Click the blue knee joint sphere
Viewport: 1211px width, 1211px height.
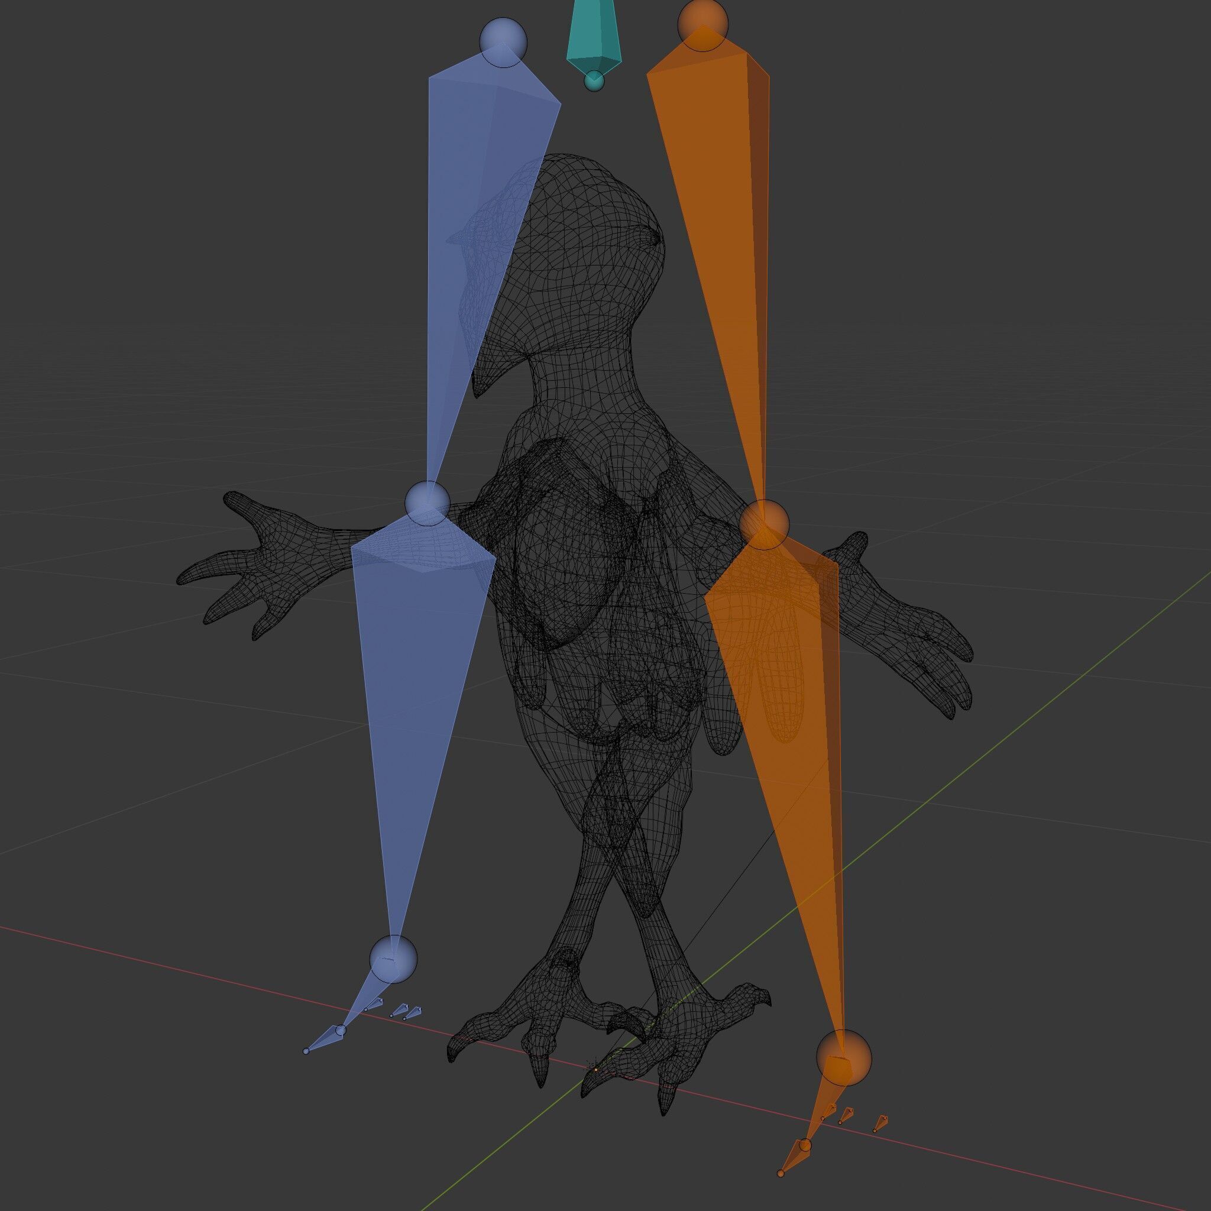pyautogui.click(x=428, y=503)
